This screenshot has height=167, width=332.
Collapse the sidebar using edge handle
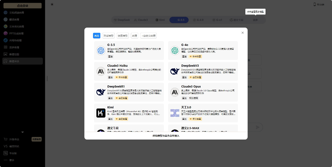click(x=47, y=78)
